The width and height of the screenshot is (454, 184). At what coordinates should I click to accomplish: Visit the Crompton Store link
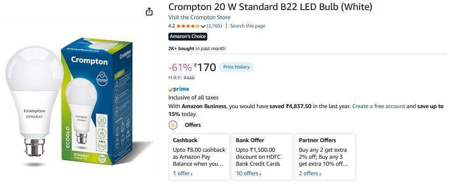(199, 17)
